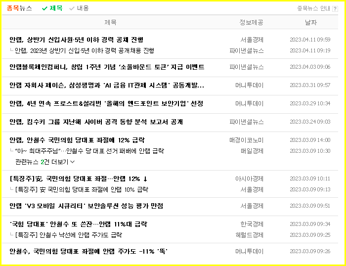Click source 매일경제
Image resolution: width=346 pixels, height=266 pixels.
coord(252,151)
